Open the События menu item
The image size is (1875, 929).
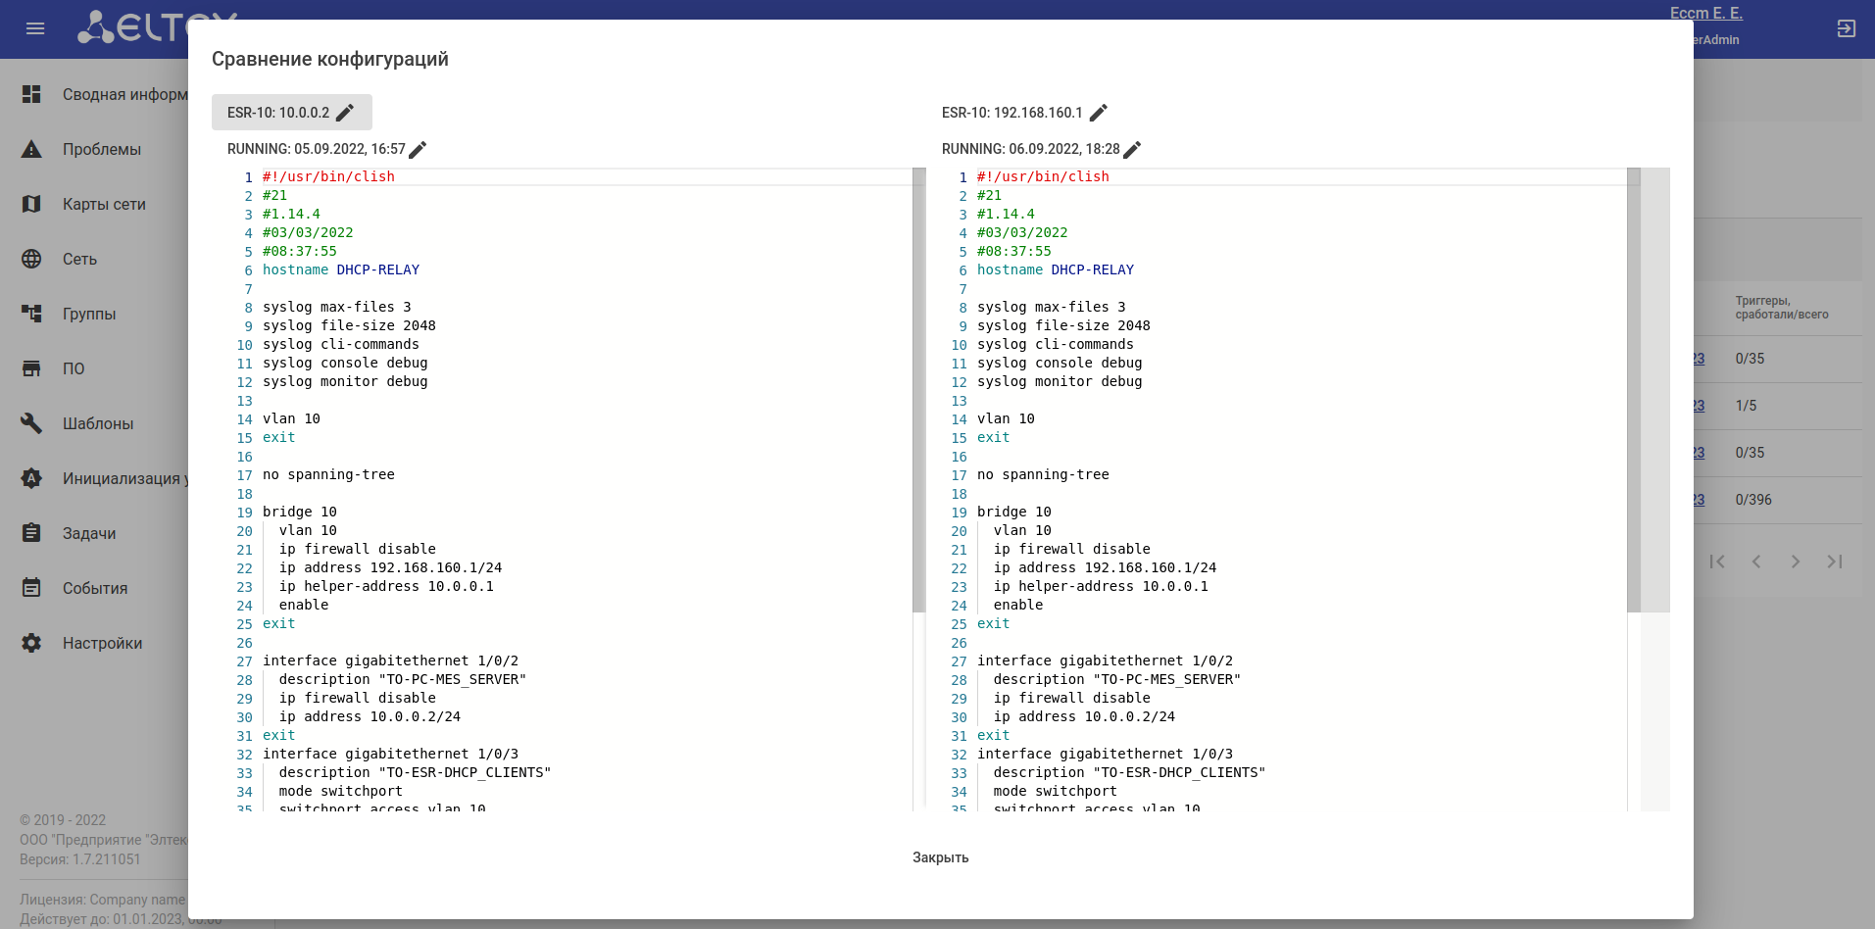95,588
